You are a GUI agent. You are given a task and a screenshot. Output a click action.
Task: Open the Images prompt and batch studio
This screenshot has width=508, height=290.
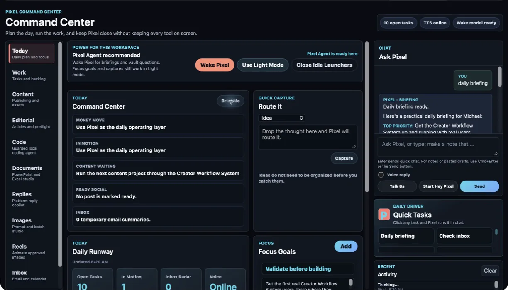click(32, 225)
